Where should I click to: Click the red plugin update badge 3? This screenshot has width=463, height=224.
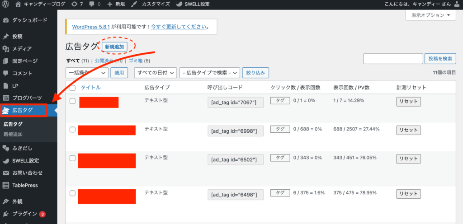coord(42,214)
